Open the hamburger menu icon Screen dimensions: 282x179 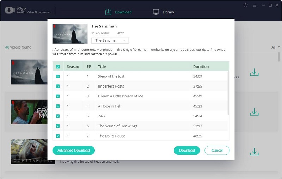point(255,5)
